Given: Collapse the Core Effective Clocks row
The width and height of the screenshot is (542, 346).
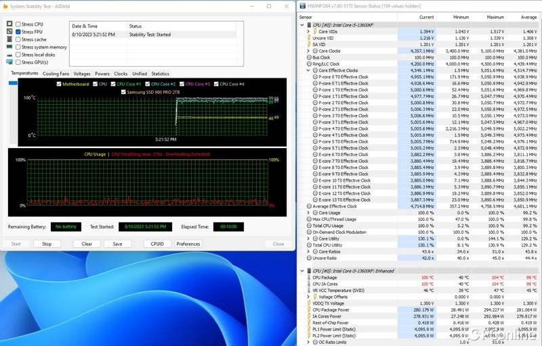Looking at the screenshot, I should [308, 70].
